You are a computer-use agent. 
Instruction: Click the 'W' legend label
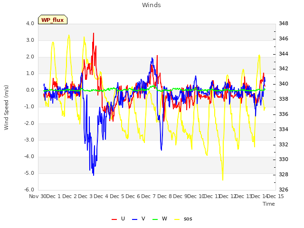[164, 218]
